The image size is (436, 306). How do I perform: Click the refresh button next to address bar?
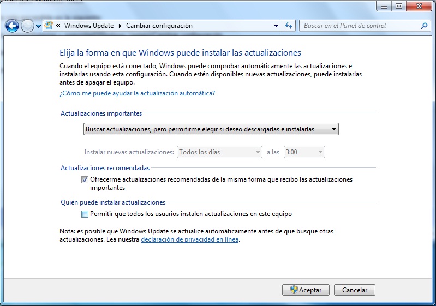tap(289, 26)
